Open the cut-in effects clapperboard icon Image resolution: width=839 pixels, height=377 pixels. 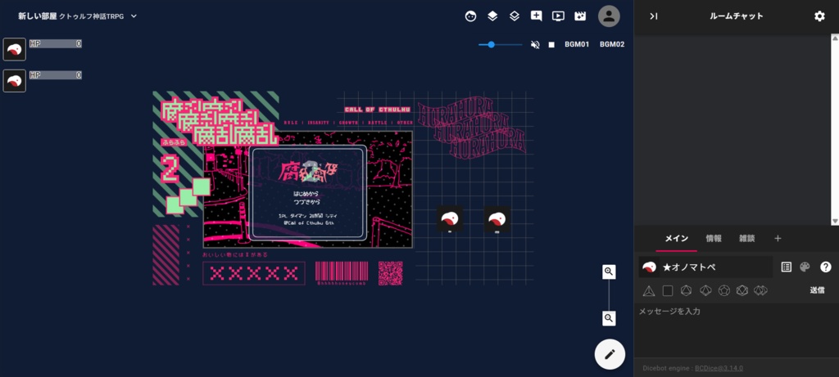(580, 16)
